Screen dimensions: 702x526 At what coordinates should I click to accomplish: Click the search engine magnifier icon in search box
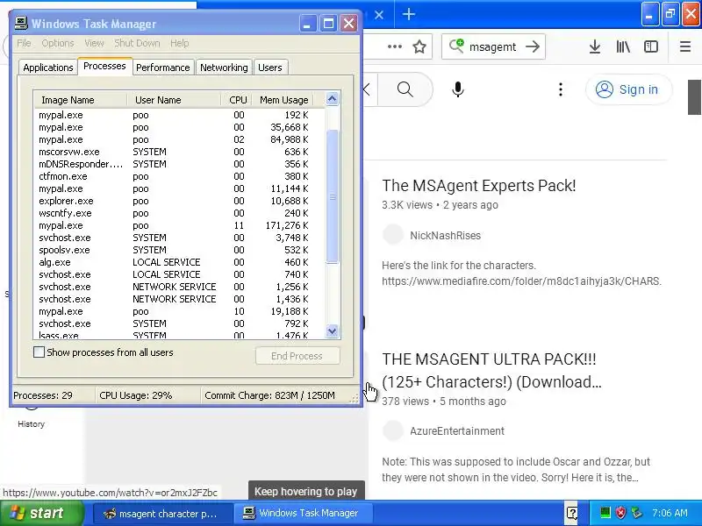point(456,46)
